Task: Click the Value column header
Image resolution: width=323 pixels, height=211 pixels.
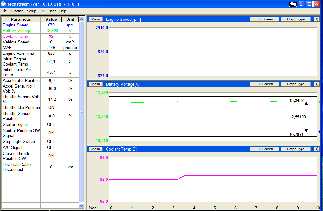Action: (x=51, y=19)
